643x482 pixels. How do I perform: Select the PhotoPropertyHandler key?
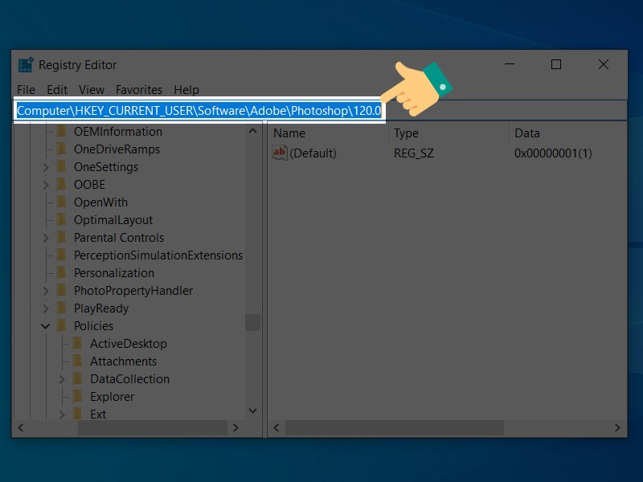pos(133,291)
